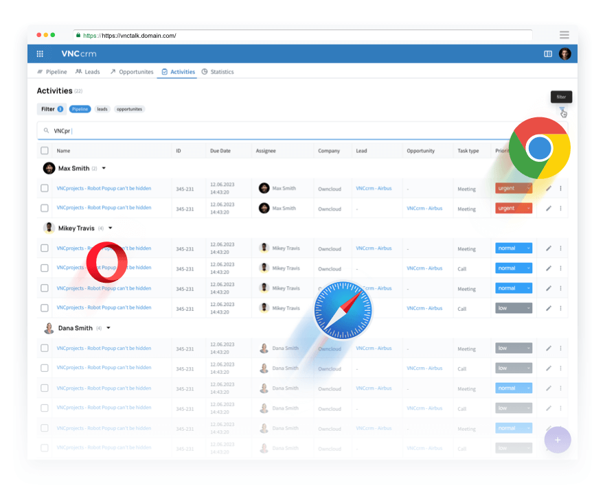Open the browser hamburger menu
This screenshot has height=494, width=605.
[564, 35]
